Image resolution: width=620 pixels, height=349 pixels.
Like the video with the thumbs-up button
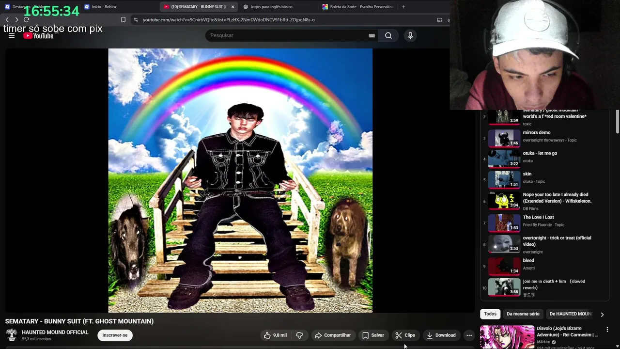[x=275, y=335]
